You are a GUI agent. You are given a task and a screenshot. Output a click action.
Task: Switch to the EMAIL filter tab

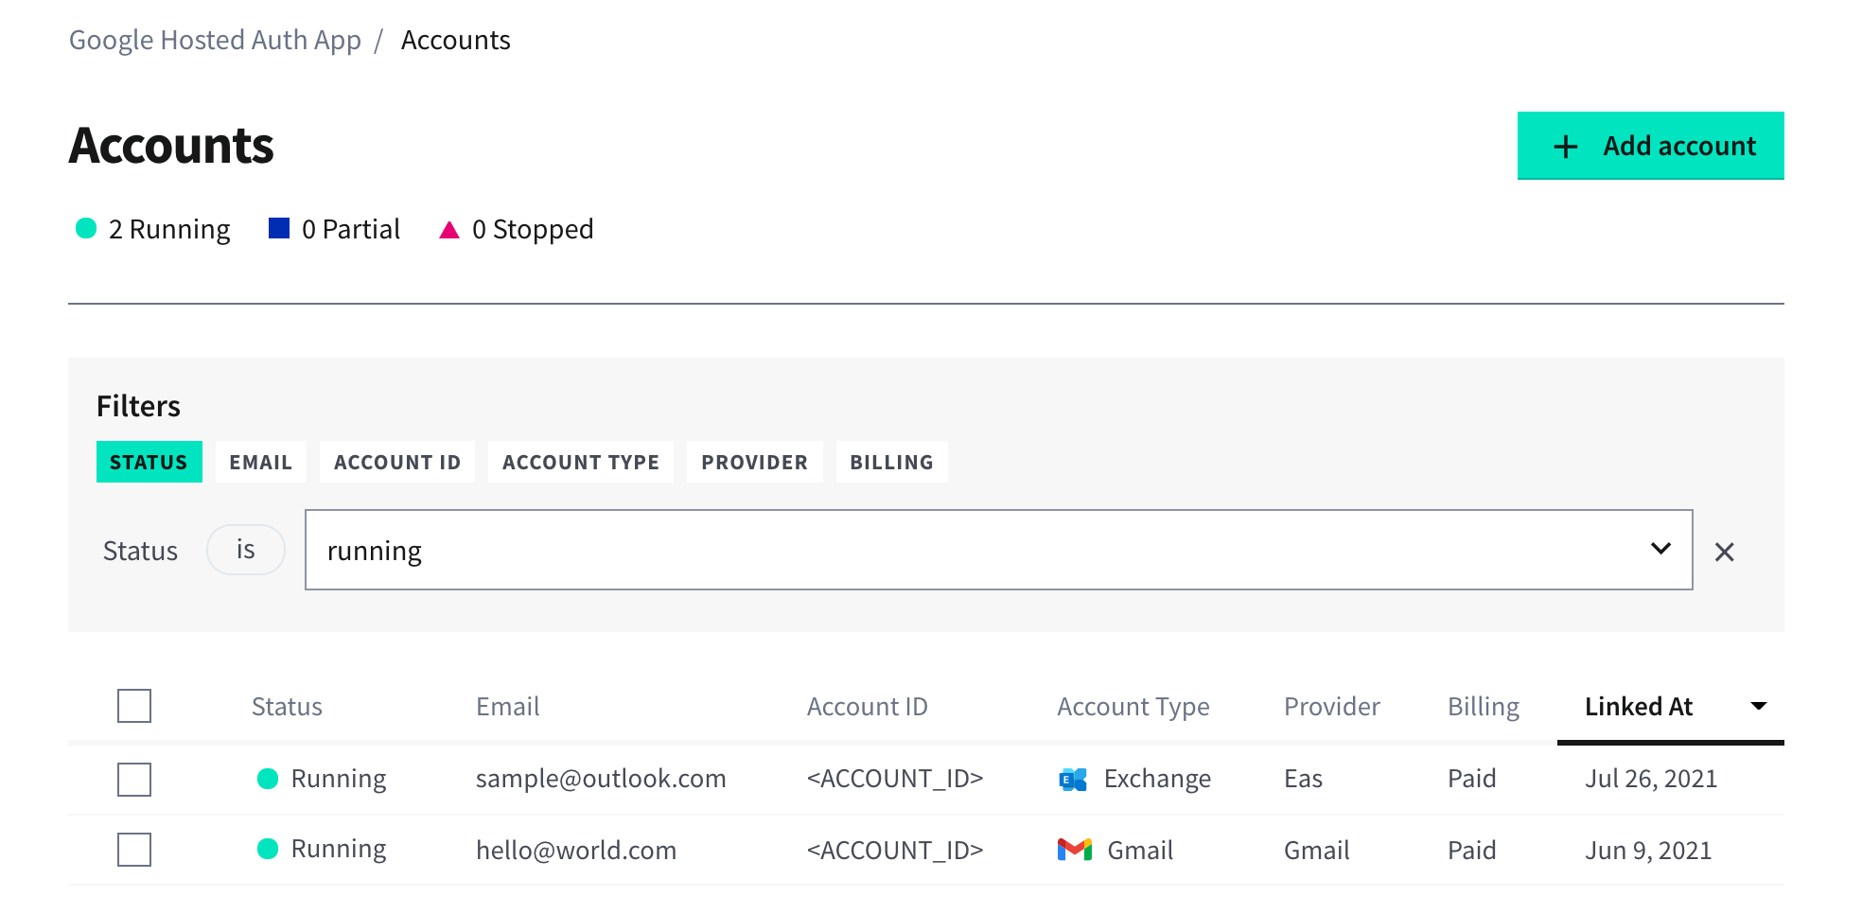pos(260,462)
